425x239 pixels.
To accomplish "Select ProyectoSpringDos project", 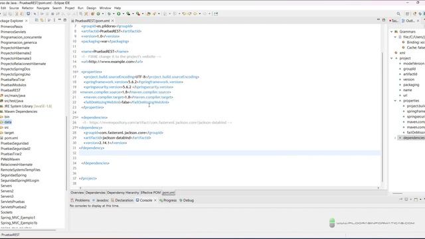I will point(15,69).
